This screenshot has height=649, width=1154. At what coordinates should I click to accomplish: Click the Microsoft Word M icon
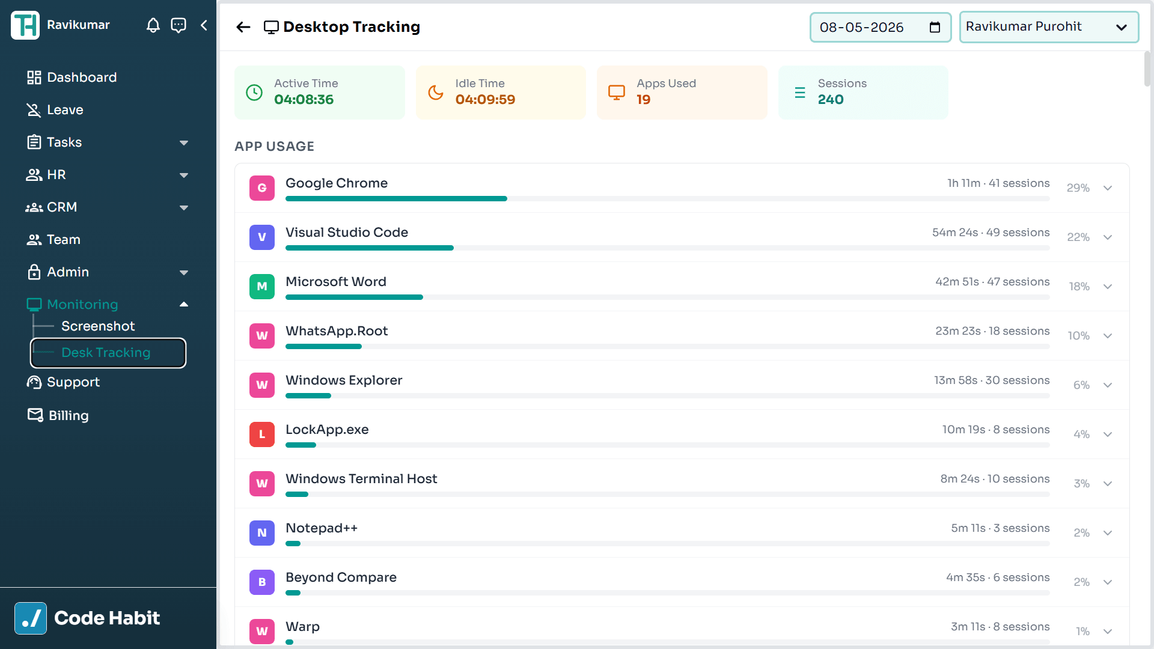point(262,287)
